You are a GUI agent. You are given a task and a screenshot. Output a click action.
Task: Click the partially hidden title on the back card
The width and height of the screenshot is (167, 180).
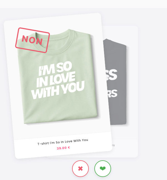tap(113, 145)
